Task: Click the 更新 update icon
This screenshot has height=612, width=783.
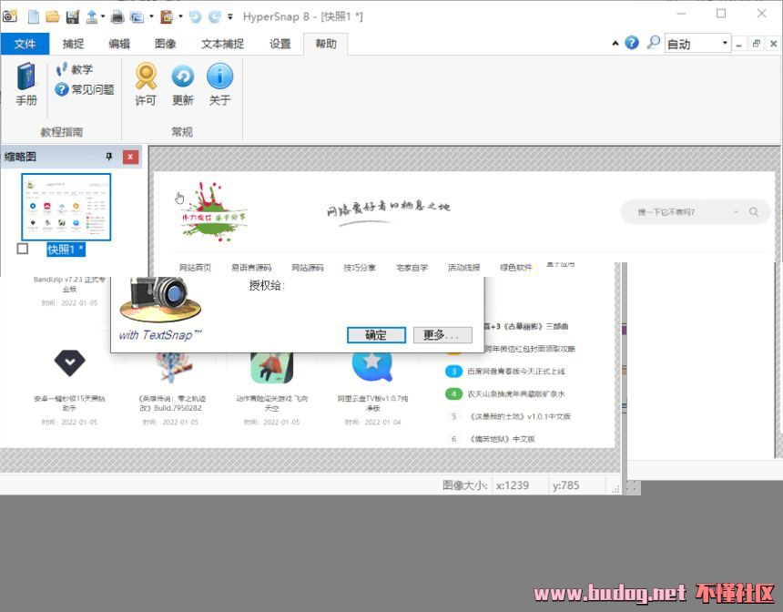Action: (x=183, y=85)
